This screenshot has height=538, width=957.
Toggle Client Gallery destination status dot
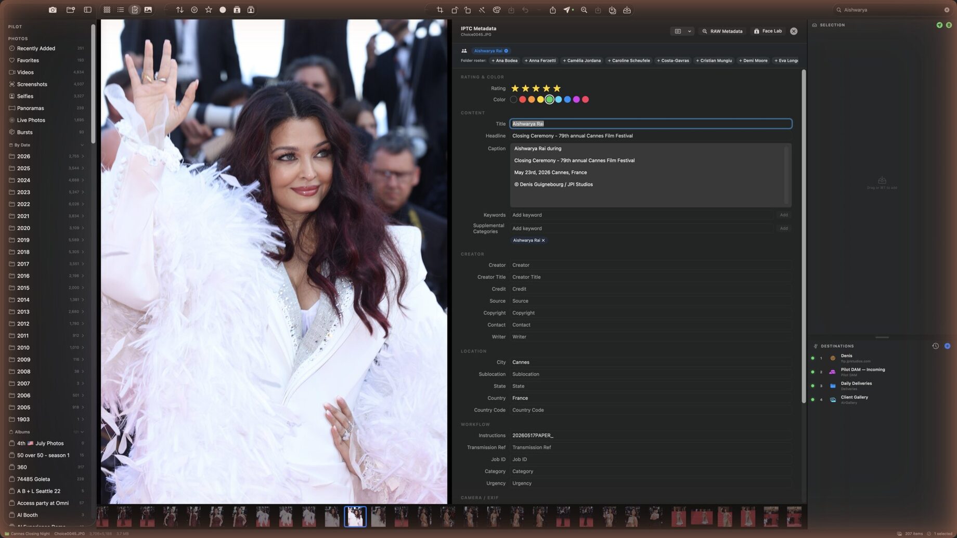813,400
